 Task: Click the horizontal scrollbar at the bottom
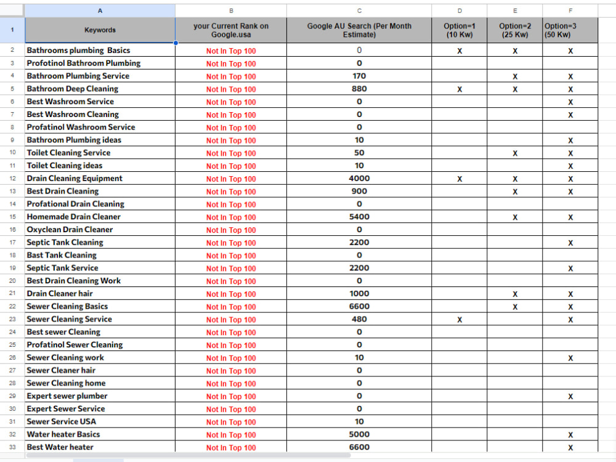(x=188, y=455)
